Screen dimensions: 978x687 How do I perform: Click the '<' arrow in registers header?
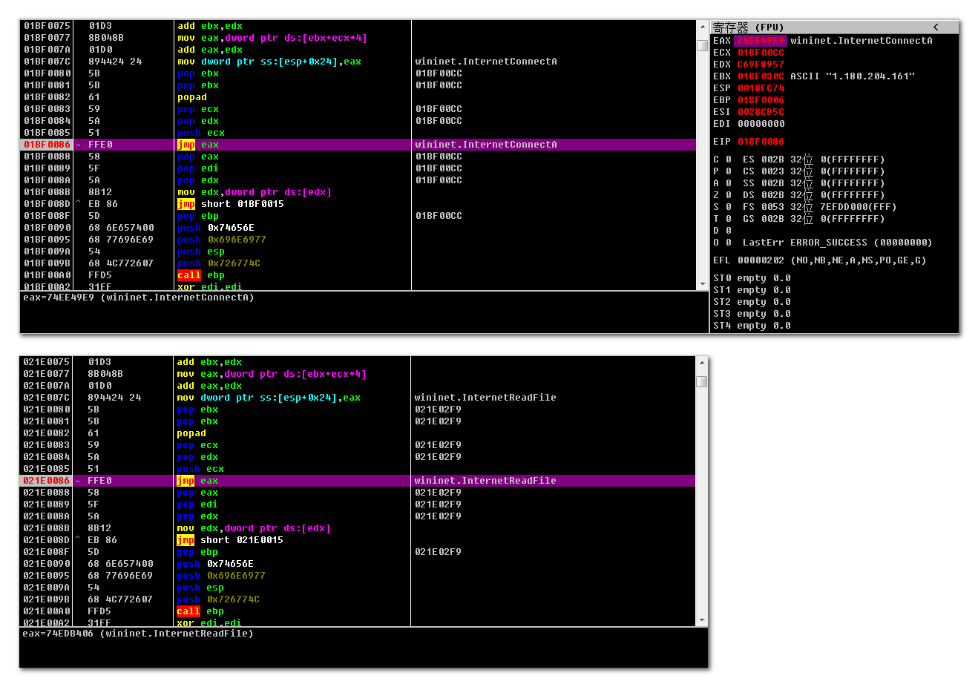pos(935,27)
